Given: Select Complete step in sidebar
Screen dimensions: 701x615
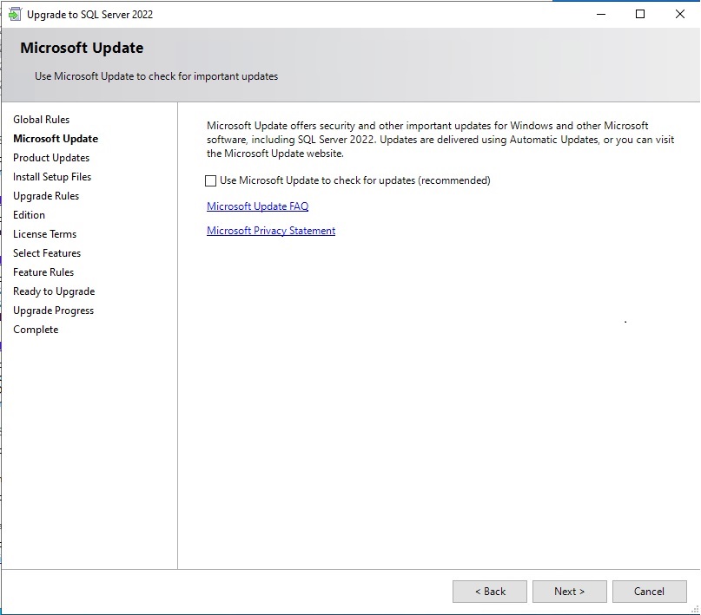Looking at the screenshot, I should 36,330.
